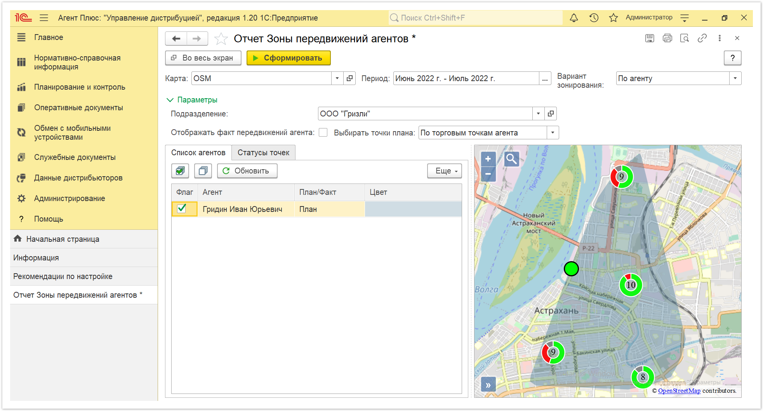The height and width of the screenshot is (411, 763).
Task: Open Служебные документы section
Action: 75,157
